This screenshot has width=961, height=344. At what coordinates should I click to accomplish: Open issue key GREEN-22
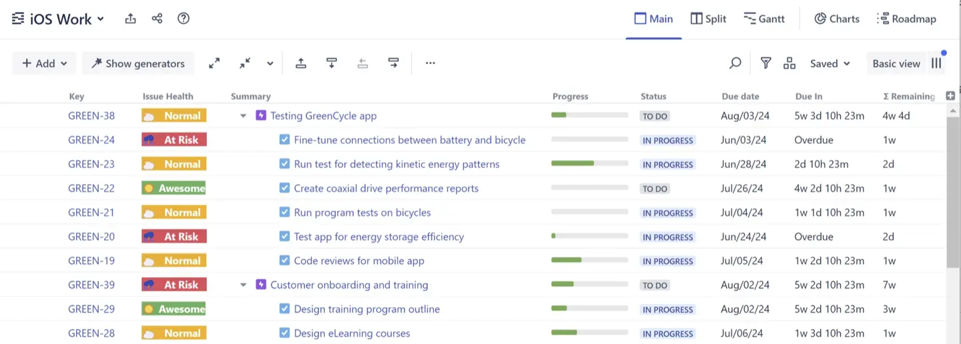click(91, 188)
